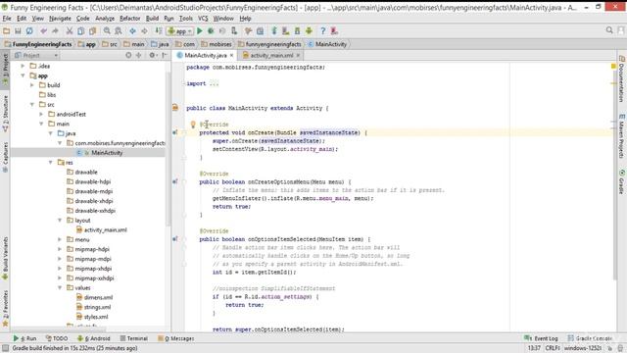Expand the .idea folder
Viewport: 627px width, 353px height.
[23, 66]
